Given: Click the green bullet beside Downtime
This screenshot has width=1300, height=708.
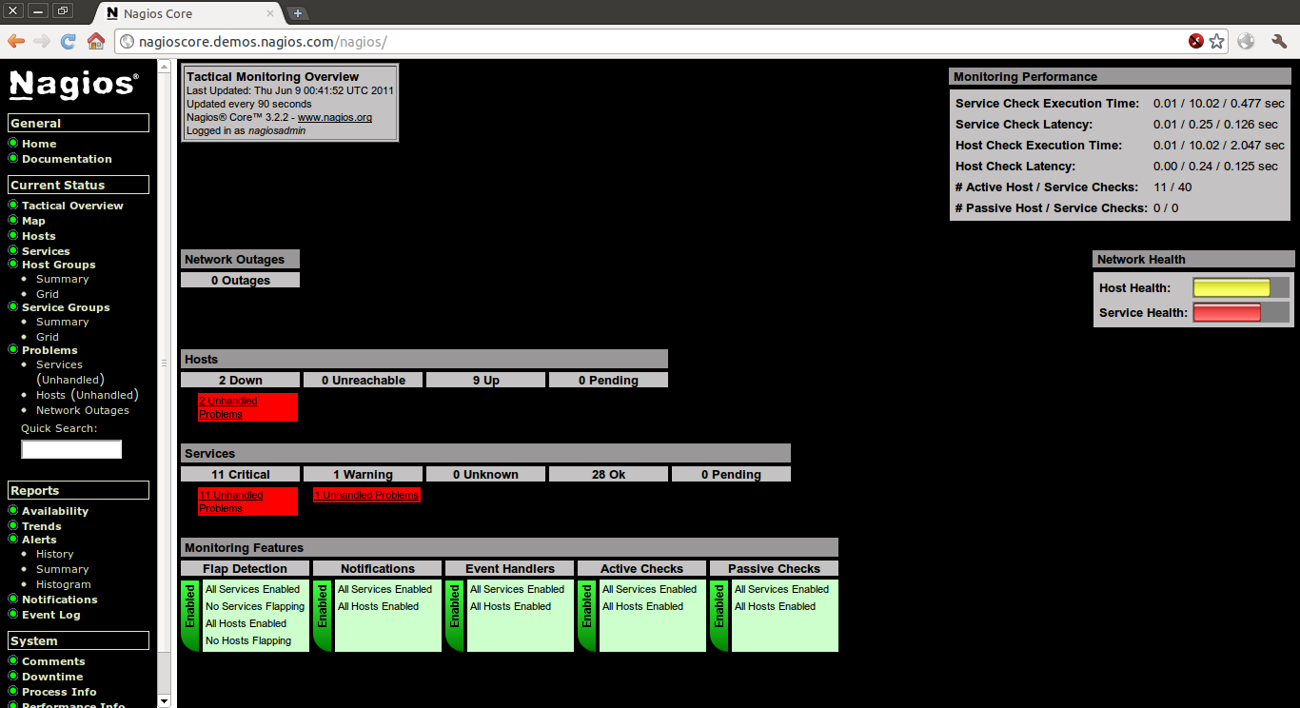Looking at the screenshot, I should (x=13, y=676).
